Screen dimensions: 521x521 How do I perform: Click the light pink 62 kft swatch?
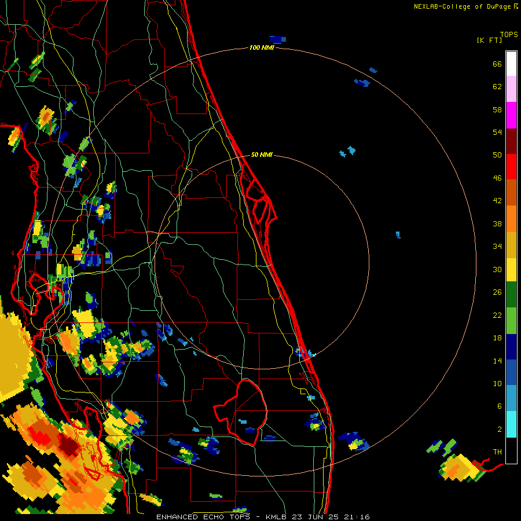tap(511, 89)
